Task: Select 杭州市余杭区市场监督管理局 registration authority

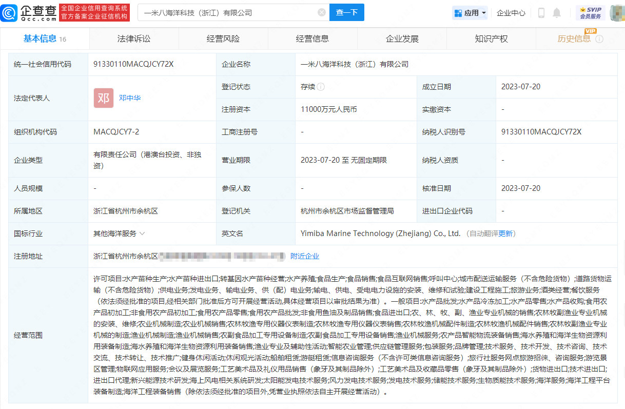Action: [347, 211]
